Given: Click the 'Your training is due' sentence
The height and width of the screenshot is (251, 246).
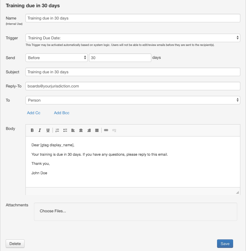Looking at the screenshot, I should tap(99, 154).
